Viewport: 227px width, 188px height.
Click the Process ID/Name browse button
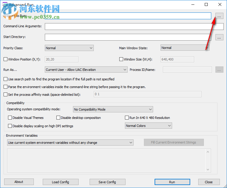[x=219, y=70]
